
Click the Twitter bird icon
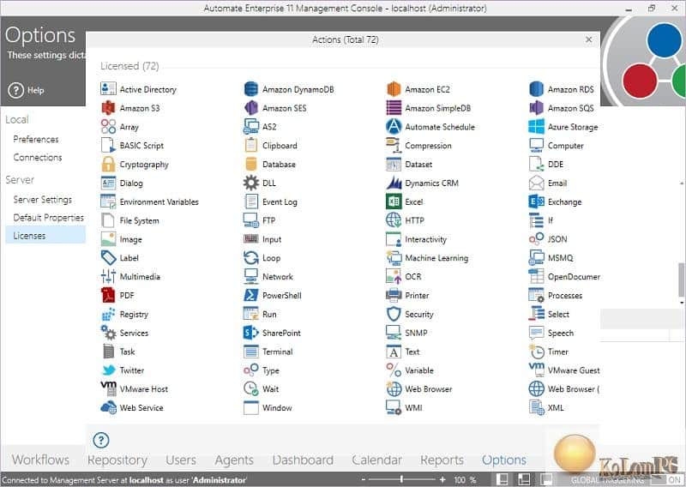[x=108, y=370]
